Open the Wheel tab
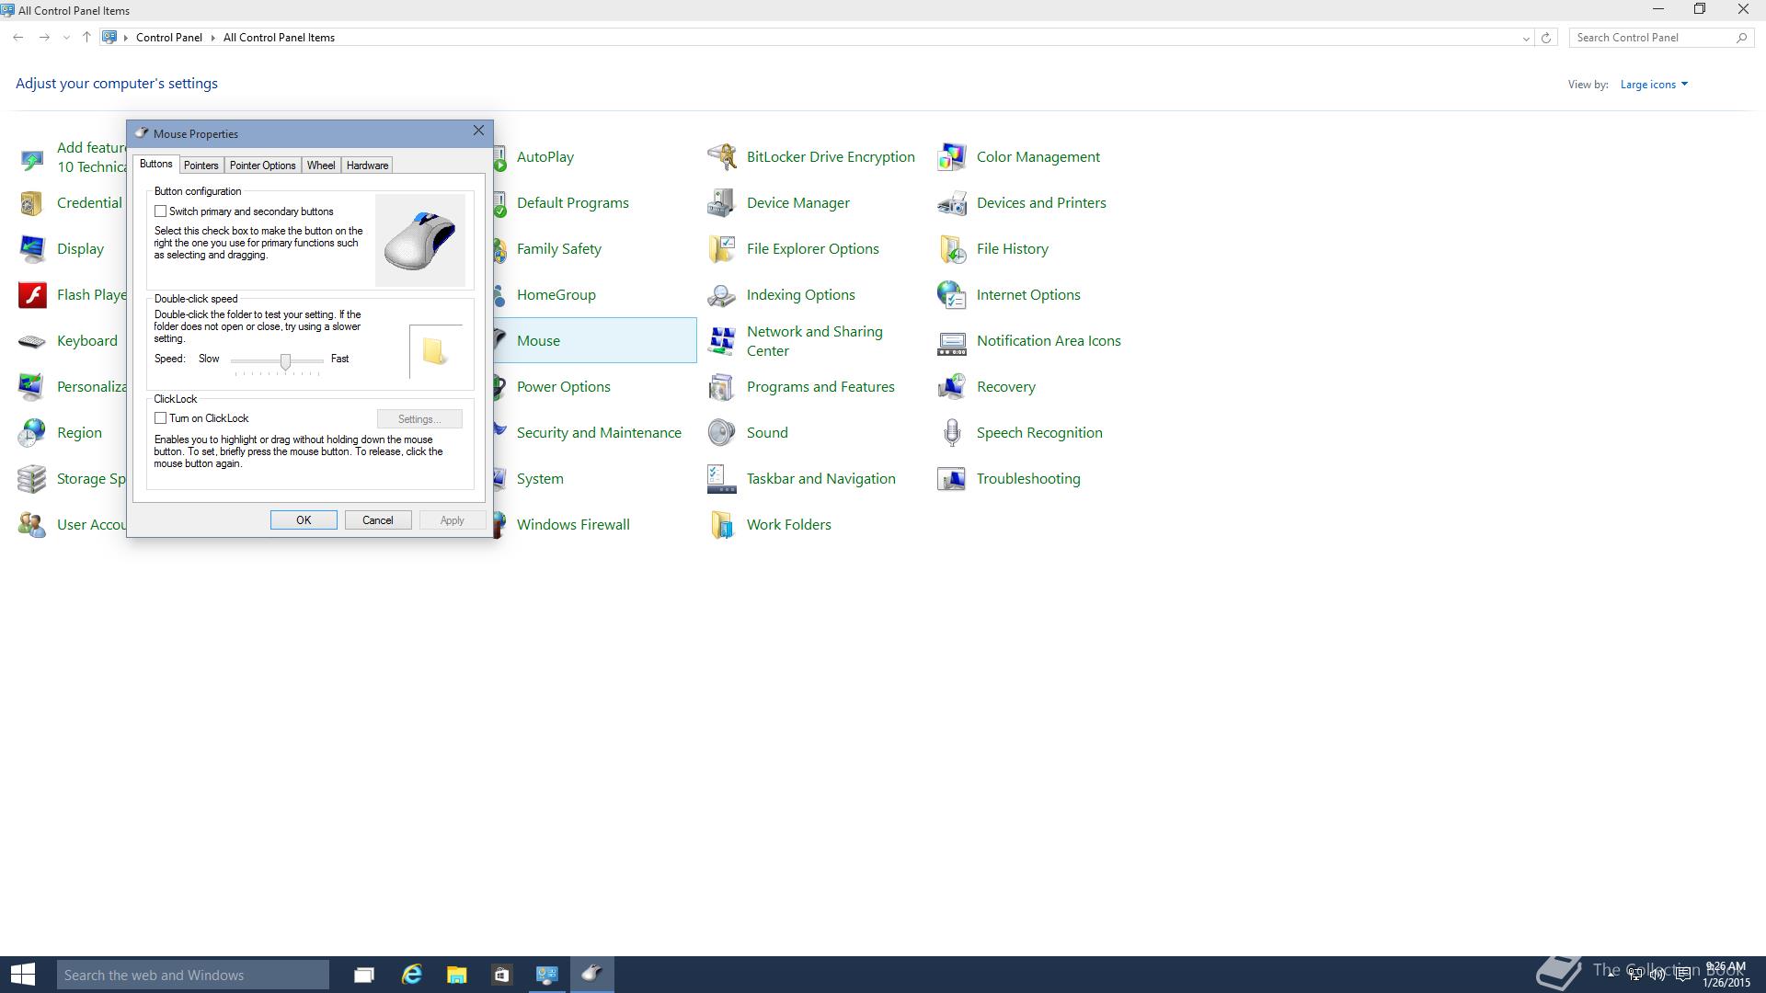Image resolution: width=1766 pixels, height=993 pixels. click(321, 165)
